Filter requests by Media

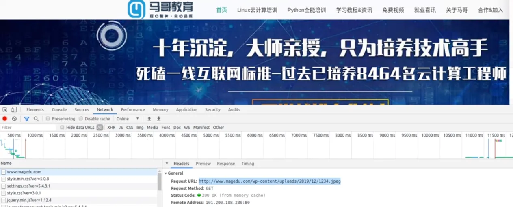[x=153, y=127]
